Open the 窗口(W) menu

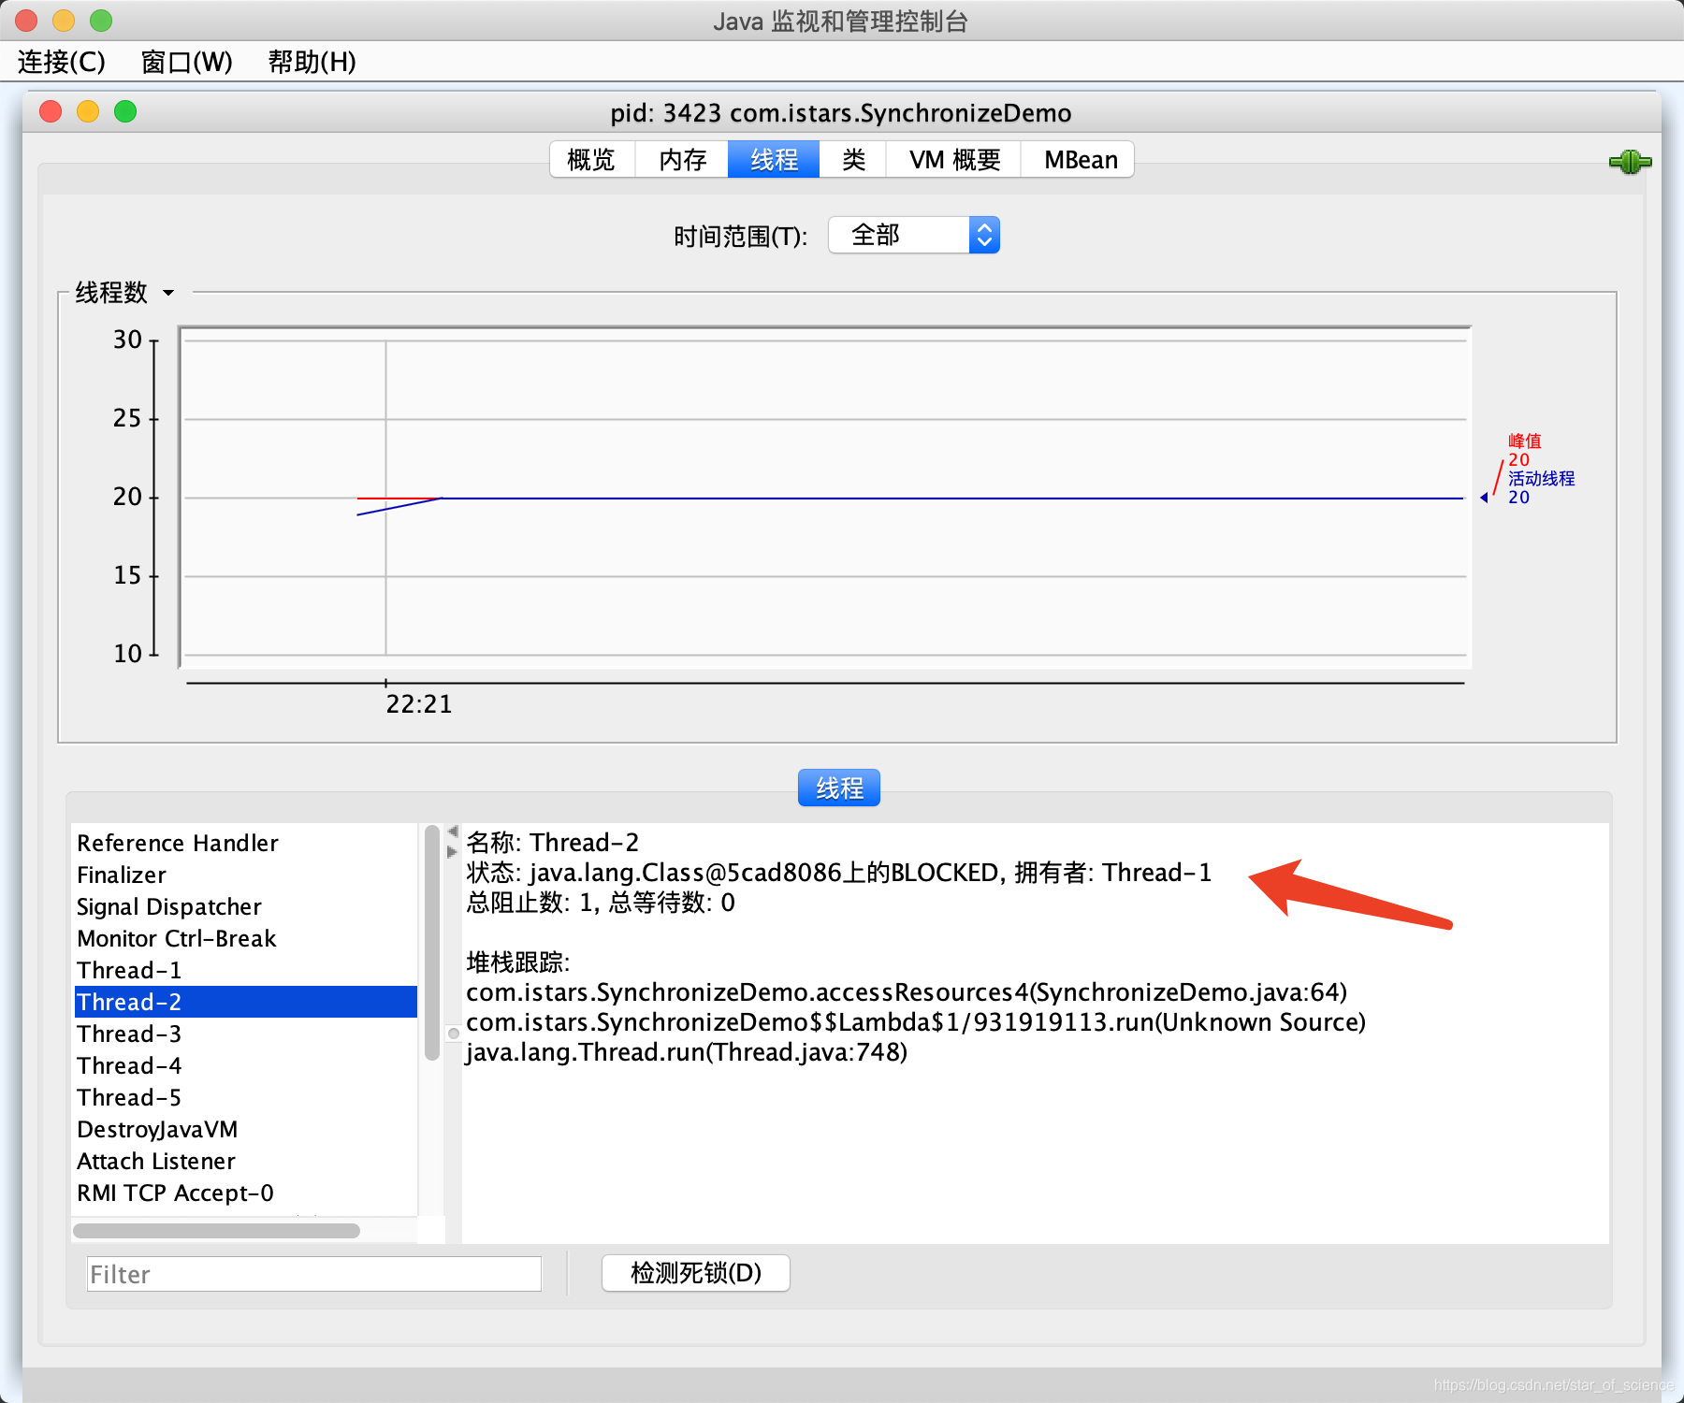pyautogui.click(x=186, y=62)
